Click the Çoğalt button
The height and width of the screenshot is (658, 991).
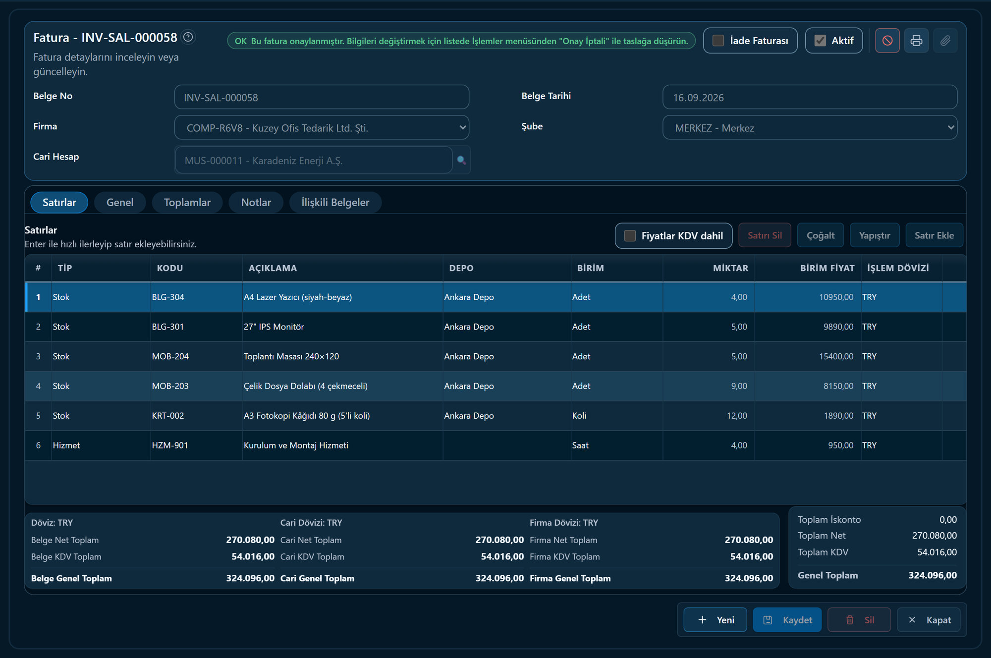[821, 235]
